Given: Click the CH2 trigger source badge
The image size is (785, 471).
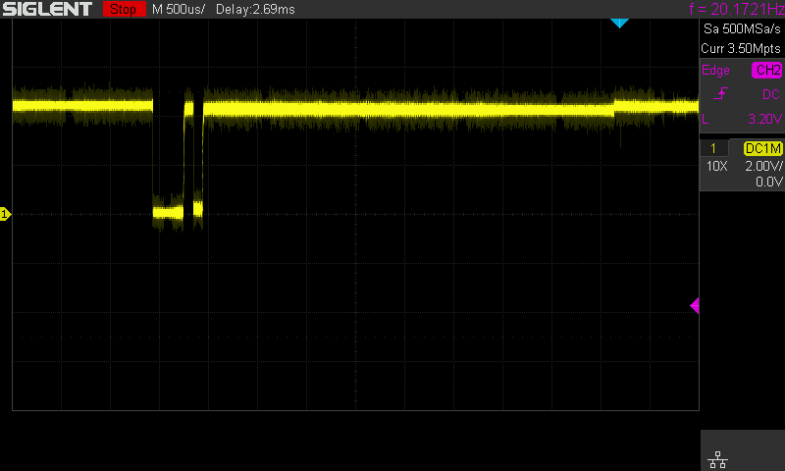Looking at the screenshot, I should click(x=766, y=71).
